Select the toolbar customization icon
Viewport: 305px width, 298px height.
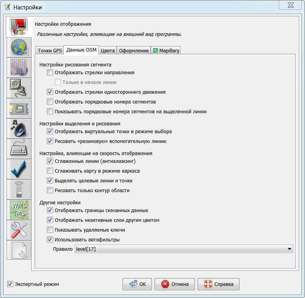tap(19, 109)
